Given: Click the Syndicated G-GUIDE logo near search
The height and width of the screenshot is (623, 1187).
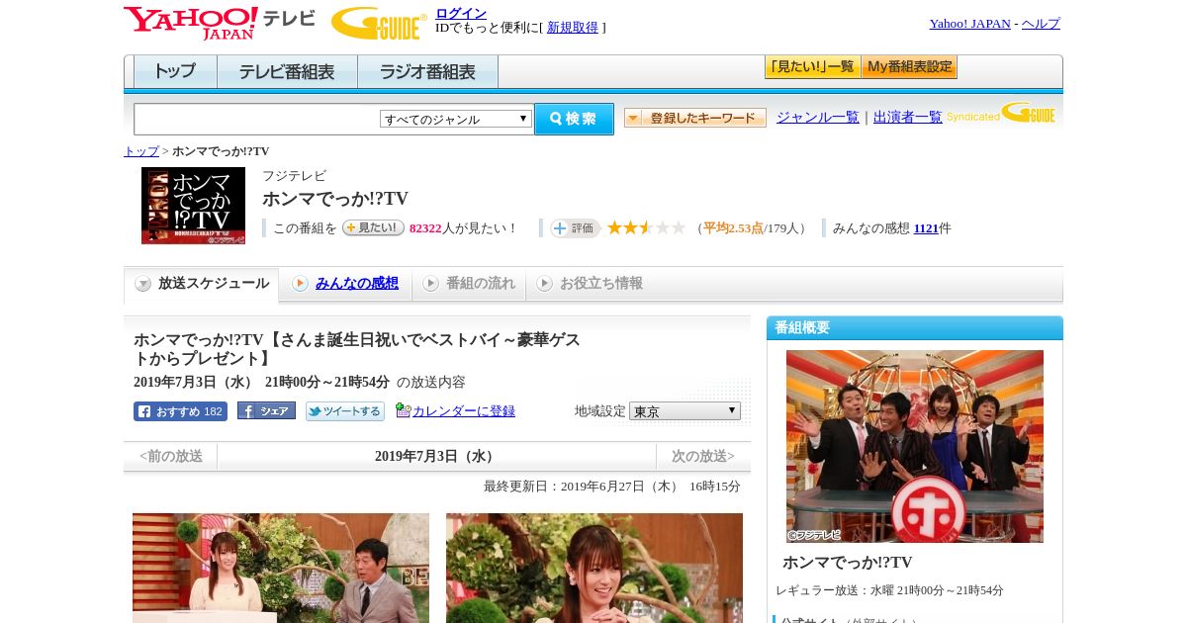Looking at the screenshot, I should coord(1001,114).
